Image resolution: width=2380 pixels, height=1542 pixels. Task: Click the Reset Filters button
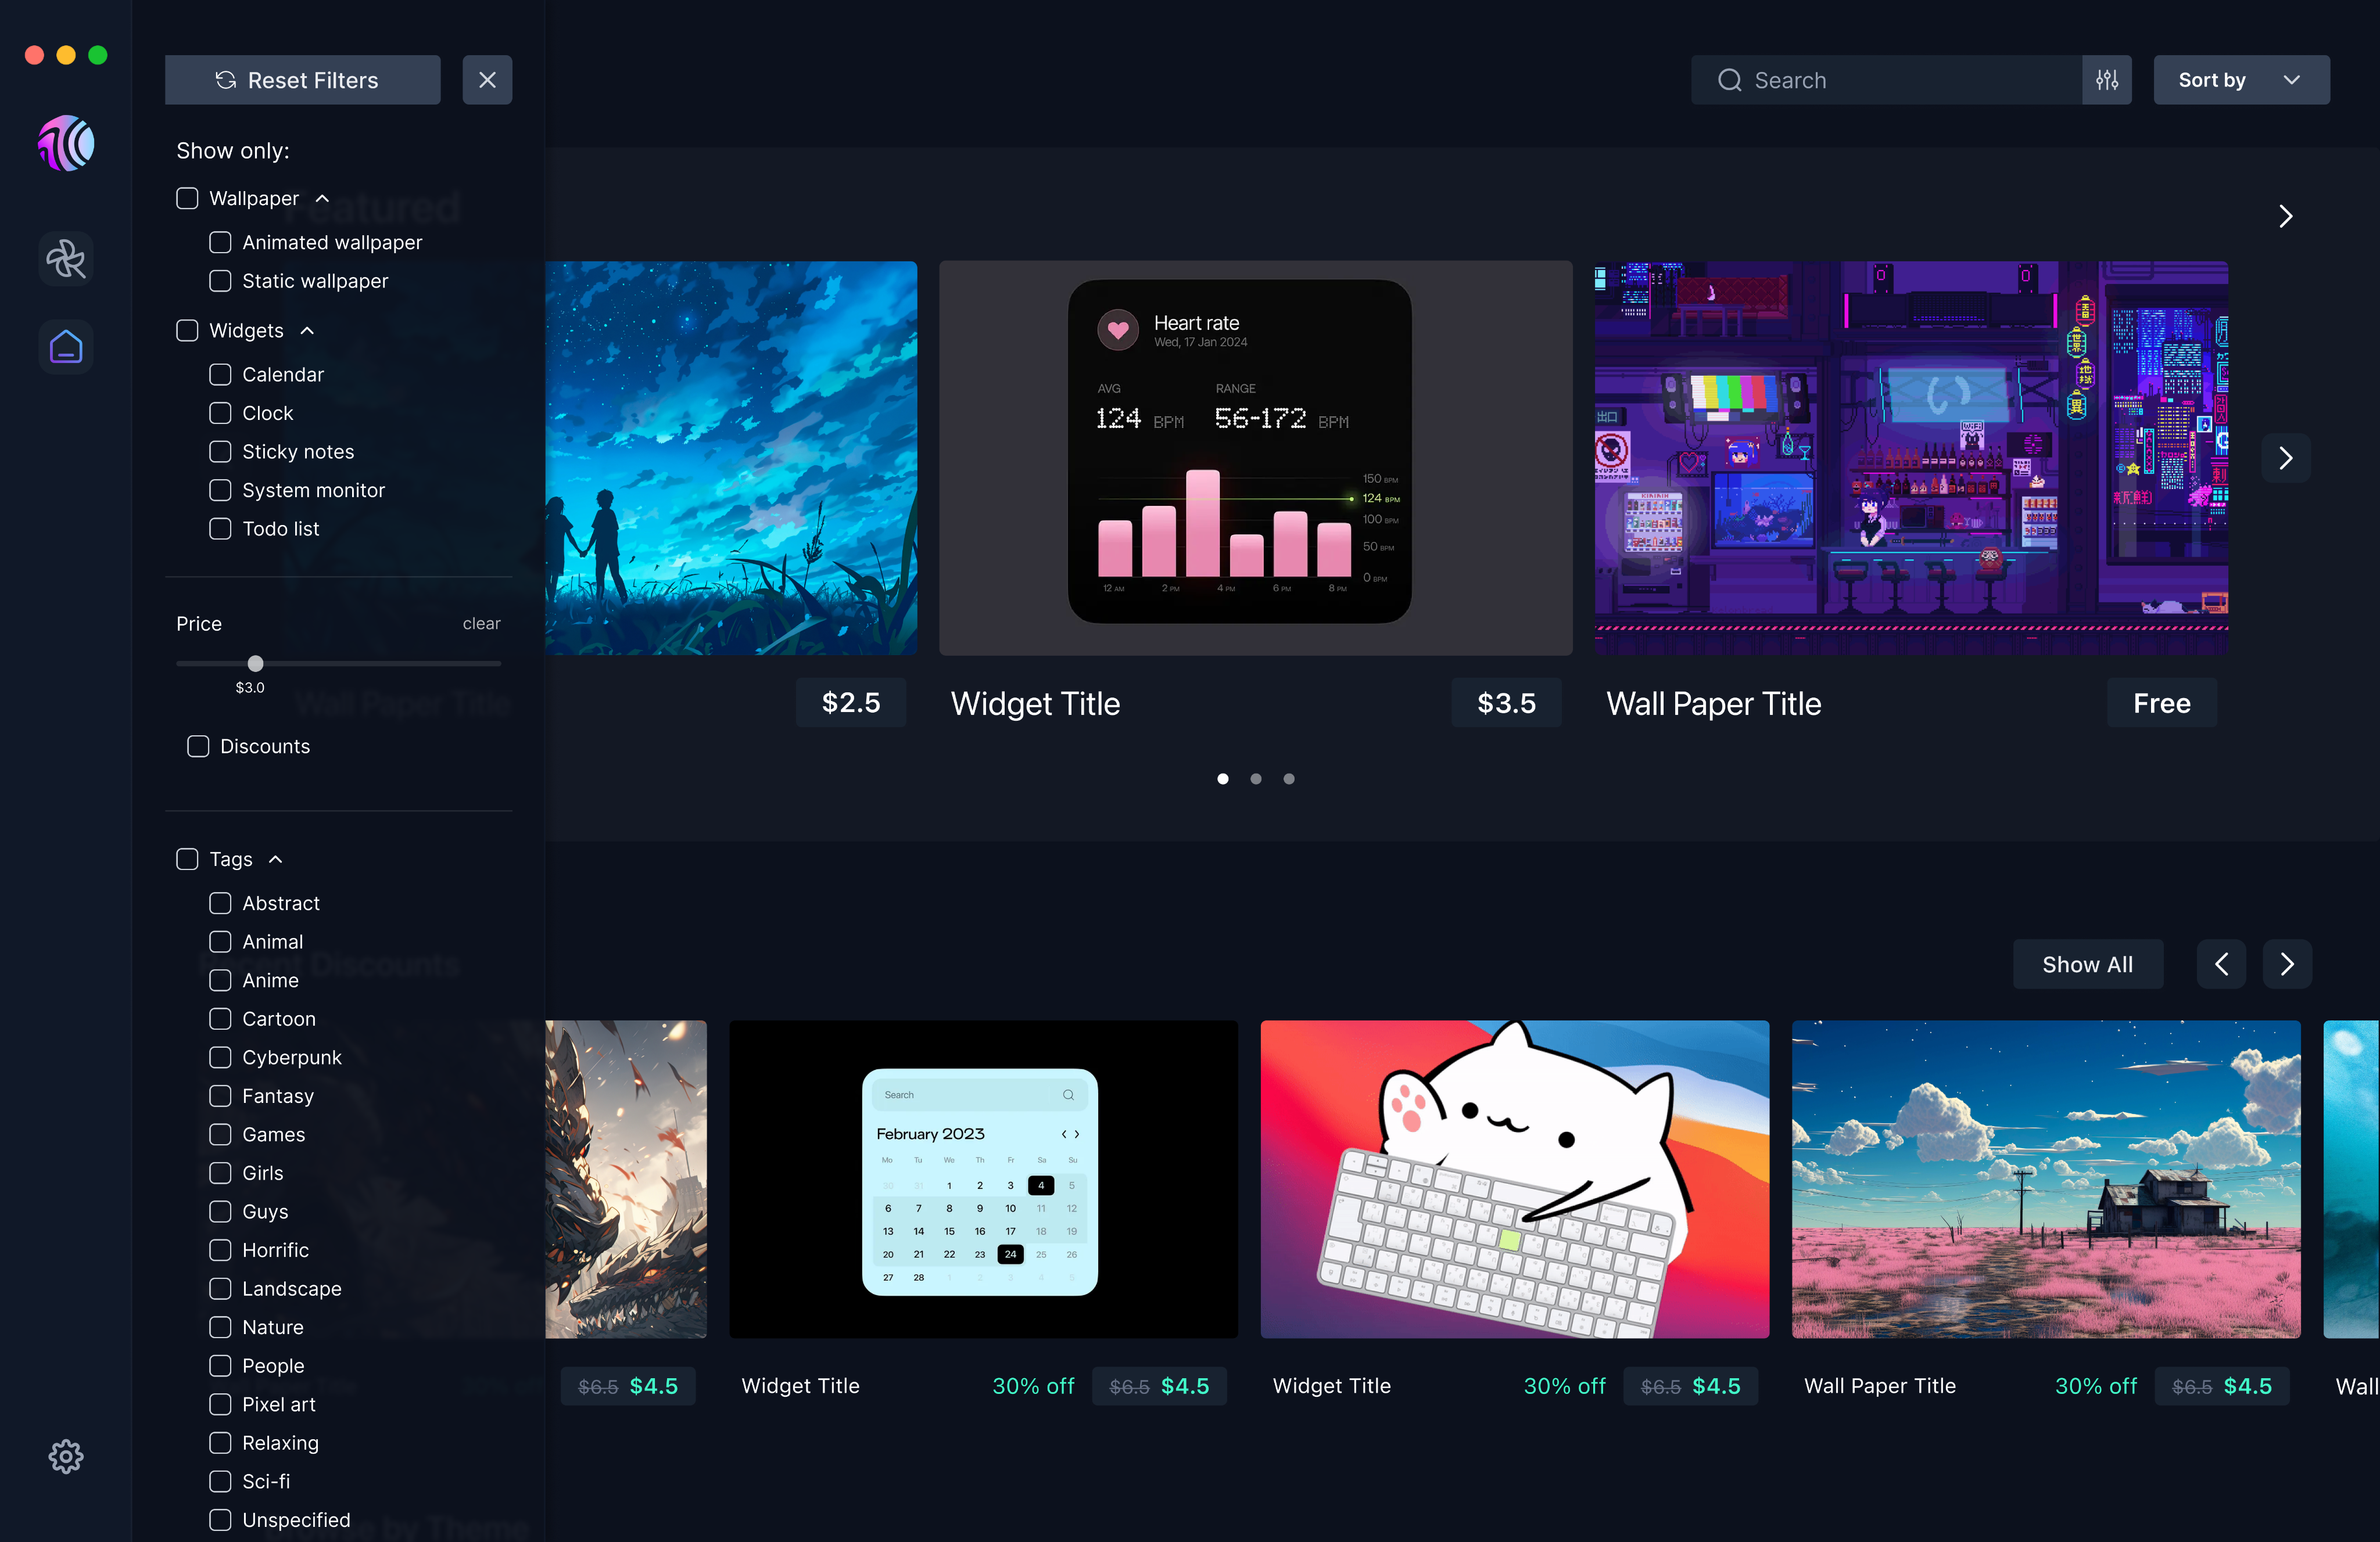[302, 80]
